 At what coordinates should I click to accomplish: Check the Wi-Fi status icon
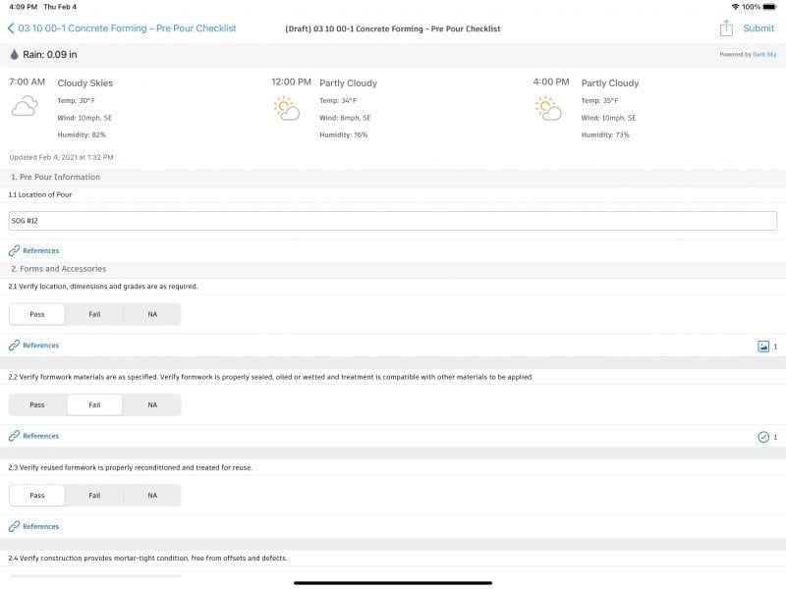[735, 7]
